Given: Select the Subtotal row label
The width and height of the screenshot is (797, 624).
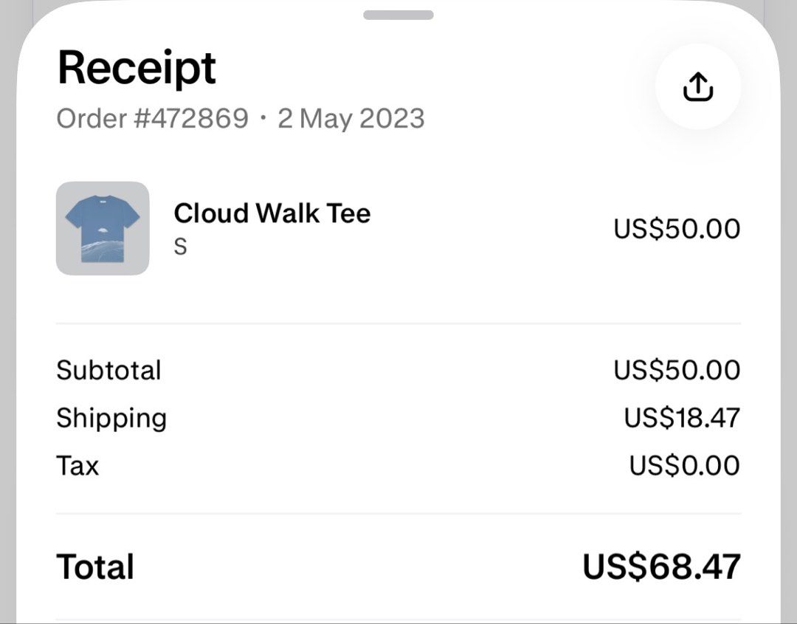Looking at the screenshot, I should 108,370.
